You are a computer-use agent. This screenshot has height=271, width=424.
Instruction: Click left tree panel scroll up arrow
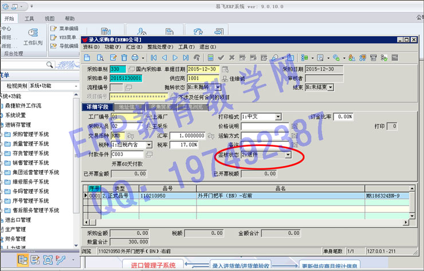pos(76,95)
